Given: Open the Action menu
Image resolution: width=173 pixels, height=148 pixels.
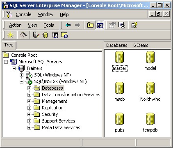Looking at the screenshot, I should coord(15,25).
